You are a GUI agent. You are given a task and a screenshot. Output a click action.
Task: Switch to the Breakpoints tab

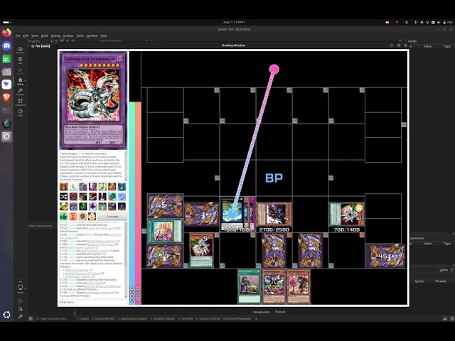(262, 312)
